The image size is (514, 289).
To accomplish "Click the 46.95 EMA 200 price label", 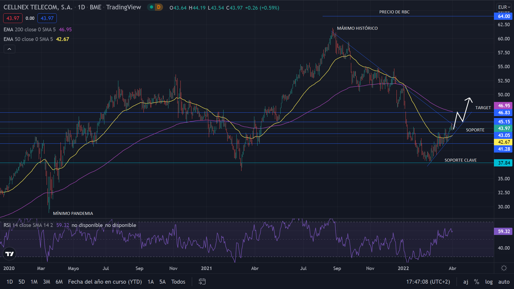I will point(504,106).
